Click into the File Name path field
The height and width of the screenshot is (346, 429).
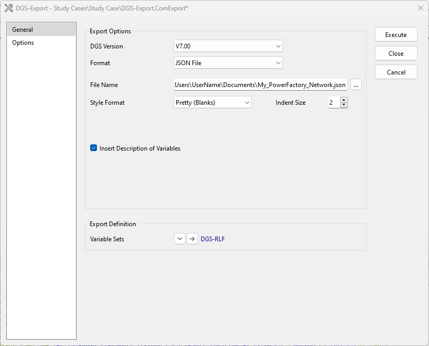click(x=260, y=85)
